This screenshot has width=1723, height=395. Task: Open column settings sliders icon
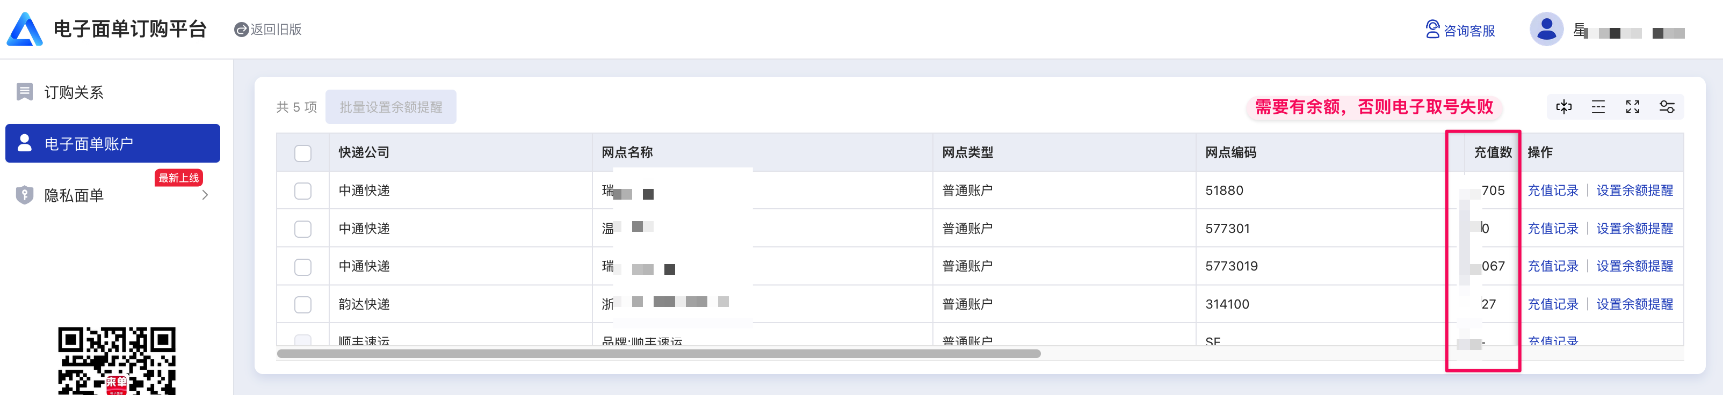[1667, 107]
